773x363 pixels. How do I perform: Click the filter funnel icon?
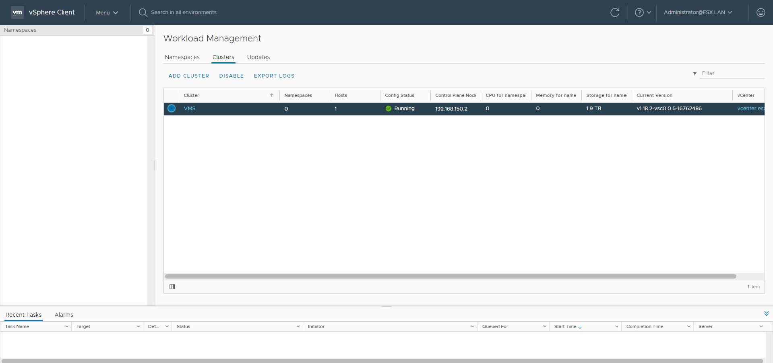click(x=695, y=74)
